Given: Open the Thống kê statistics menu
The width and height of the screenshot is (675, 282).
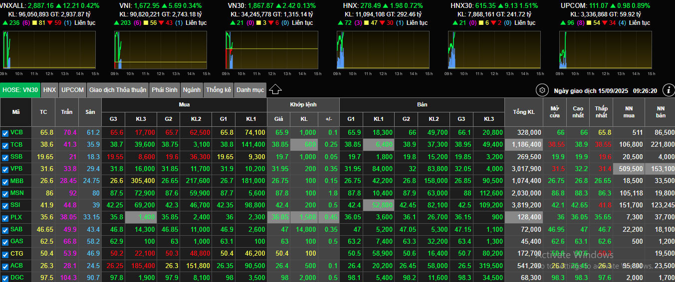Looking at the screenshot, I should coord(219,90).
